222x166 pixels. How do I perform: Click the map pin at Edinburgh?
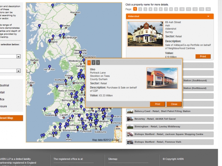64,35
